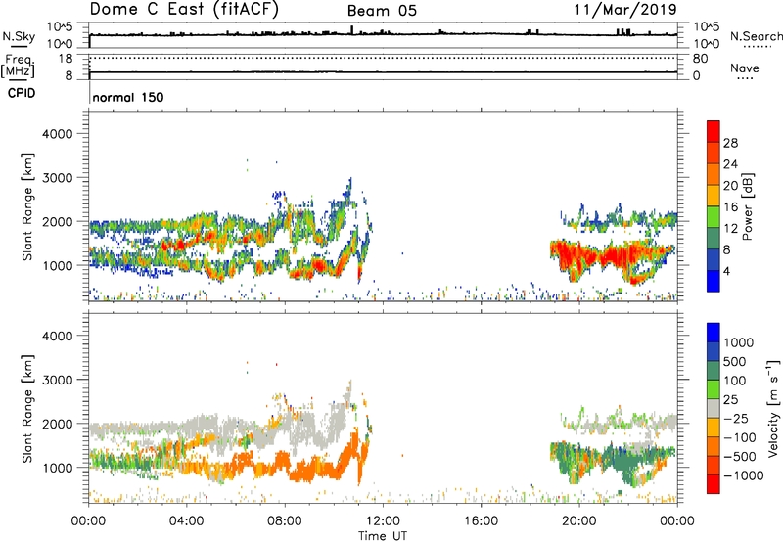Select the "-25" label on Velocity colorbar
The height and width of the screenshot is (542, 783).
[736, 419]
